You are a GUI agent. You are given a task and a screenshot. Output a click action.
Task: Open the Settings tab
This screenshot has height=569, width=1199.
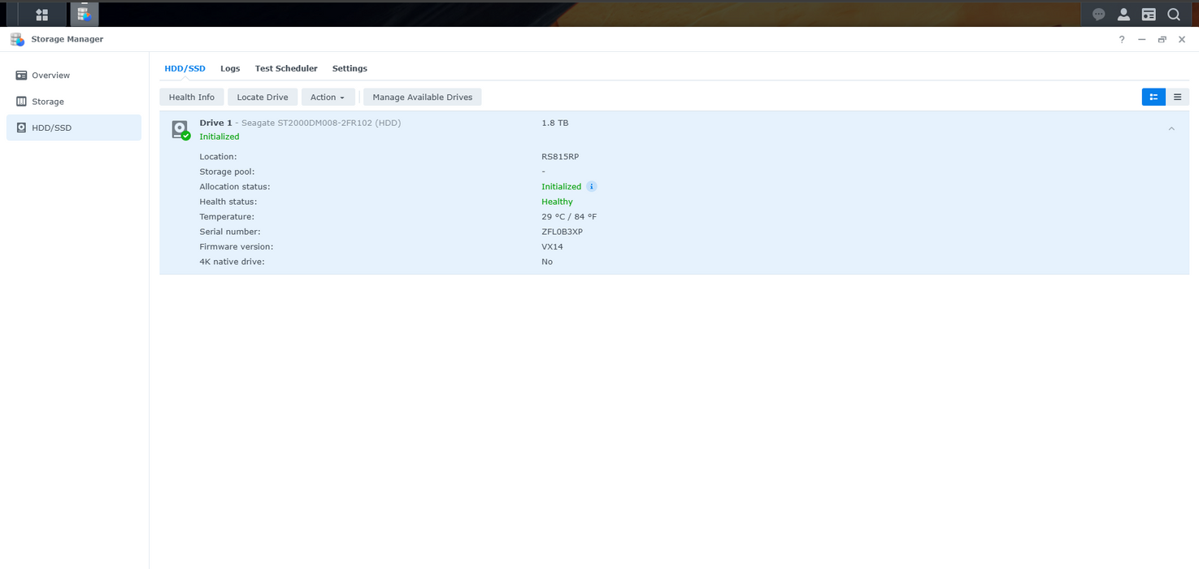coord(350,68)
